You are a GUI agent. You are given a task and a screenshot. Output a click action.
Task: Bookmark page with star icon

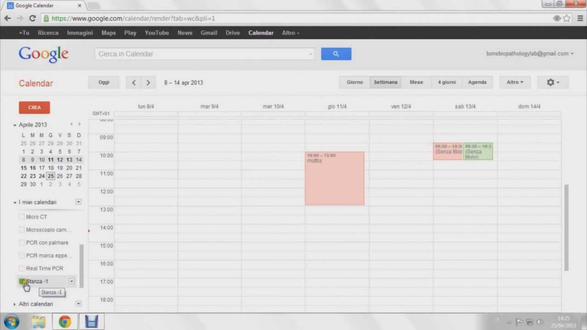point(567,18)
